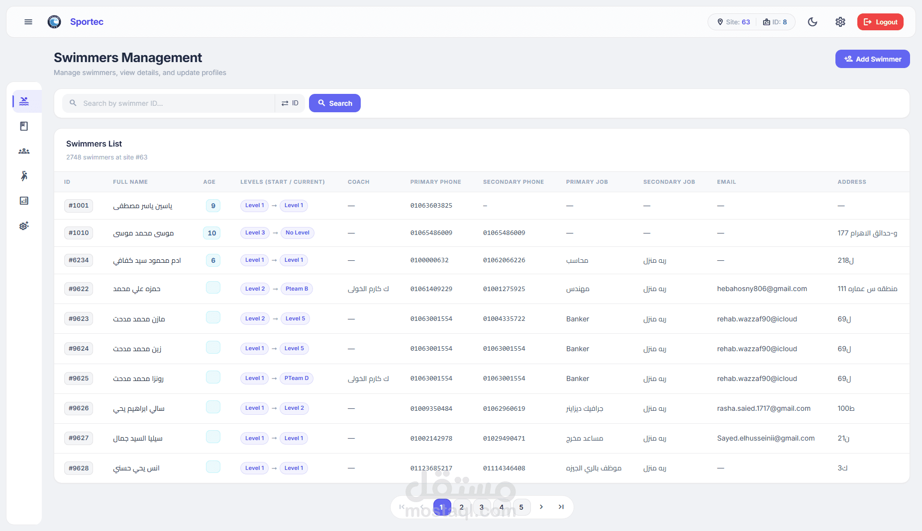Screen dimensions: 922x531
Task: Click email hebahosny806@gmail.com
Action: click(x=762, y=289)
